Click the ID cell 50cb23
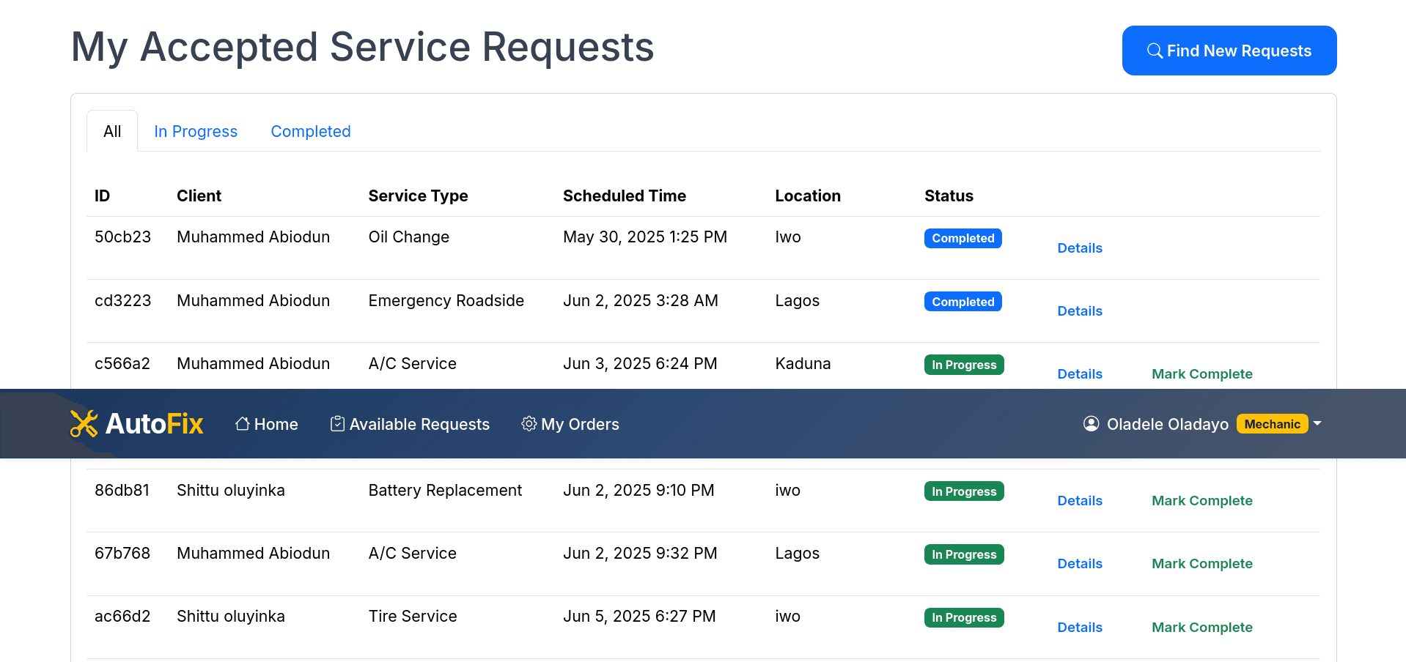This screenshot has width=1406, height=662. point(122,237)
